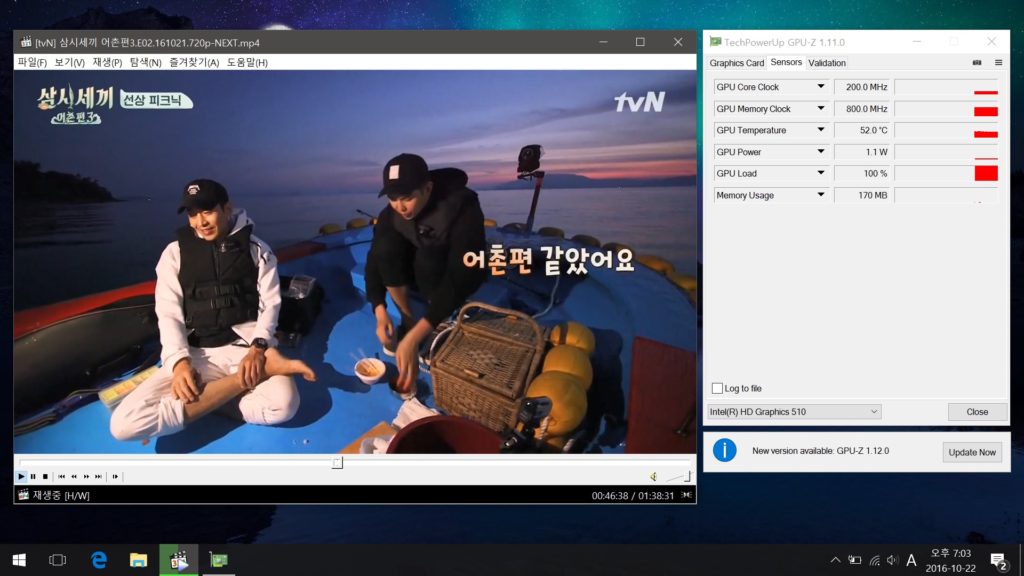Viewport: 1024px width, 576px height.
Task: Expand the GPU Power sensor dropdown
Action: point(821,152)
